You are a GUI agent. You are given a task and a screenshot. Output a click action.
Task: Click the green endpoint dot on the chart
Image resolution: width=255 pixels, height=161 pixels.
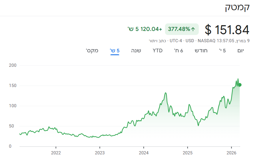click(x=240, y=85)
